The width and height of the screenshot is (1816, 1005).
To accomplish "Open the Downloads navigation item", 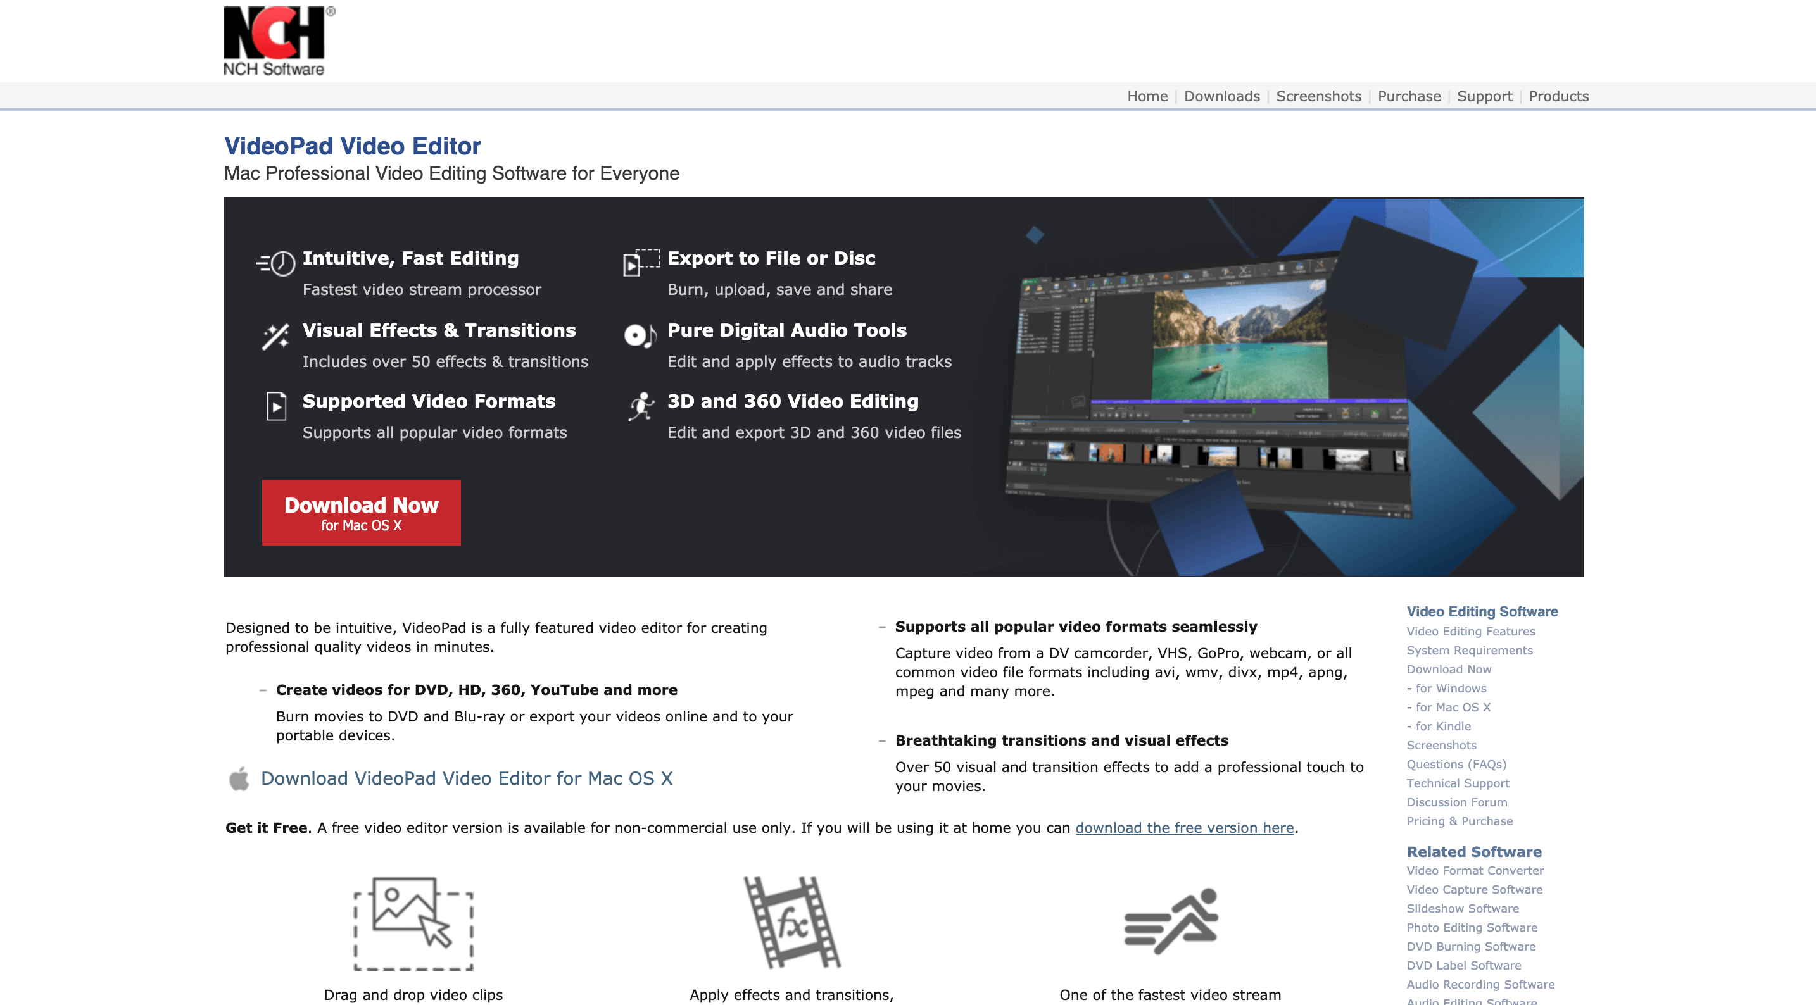I will coord(1221,97).
